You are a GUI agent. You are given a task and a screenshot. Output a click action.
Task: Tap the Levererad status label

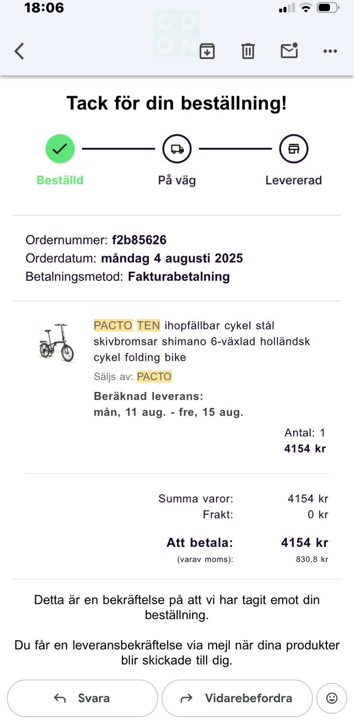coord(294,180)
